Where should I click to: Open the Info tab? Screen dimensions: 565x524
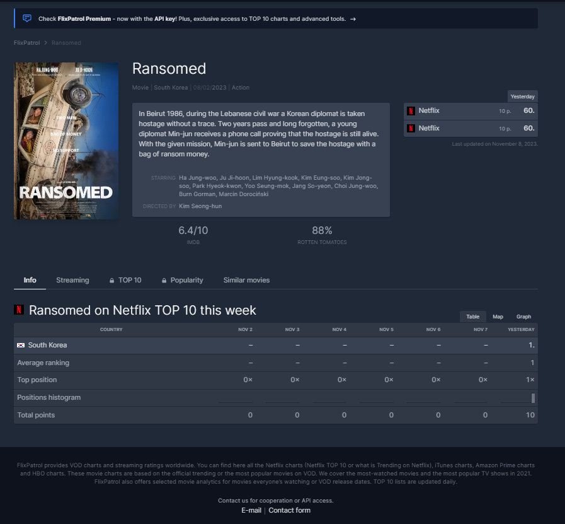(30, 280)
